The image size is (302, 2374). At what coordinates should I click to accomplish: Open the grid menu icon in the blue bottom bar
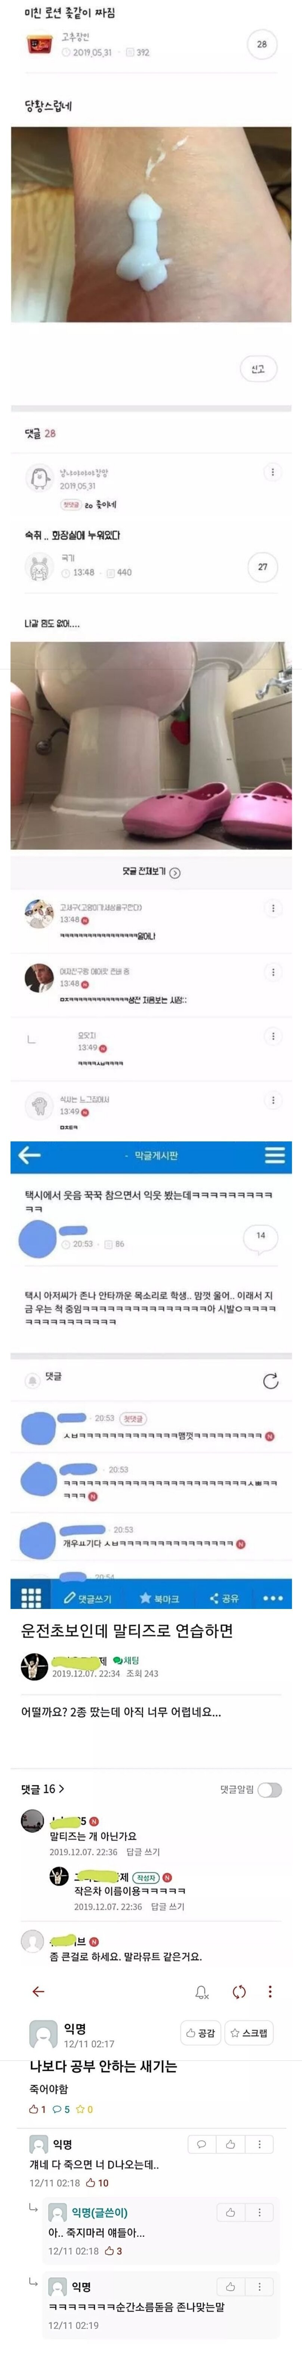coord(30,1597)
